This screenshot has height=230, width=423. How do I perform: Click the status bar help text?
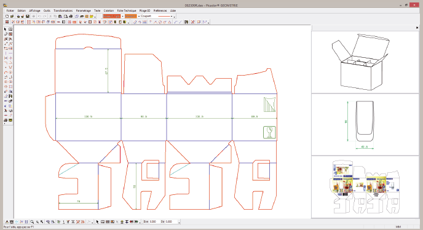[x=19, y=227]
